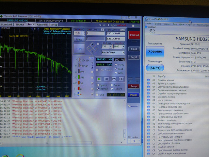Click the green play icon in Victoria
Image resolution: width=209 pixels, height=157 pixels.
[99, 79]
